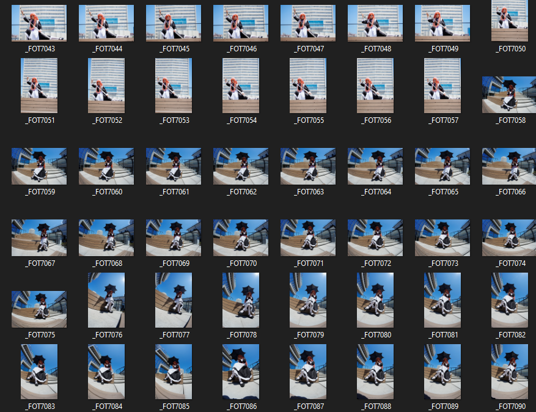The image size is (536, 412).
Task: Select the _FOT7083 thumbnail
Action: pyautogui.click(x=39, y=372)
